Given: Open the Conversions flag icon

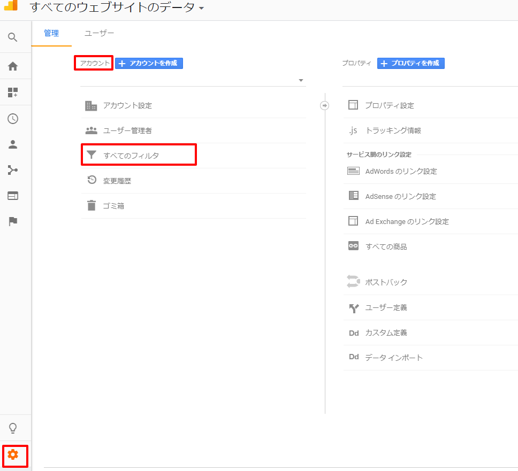Looking at the screenshot, I should [13, 221].
